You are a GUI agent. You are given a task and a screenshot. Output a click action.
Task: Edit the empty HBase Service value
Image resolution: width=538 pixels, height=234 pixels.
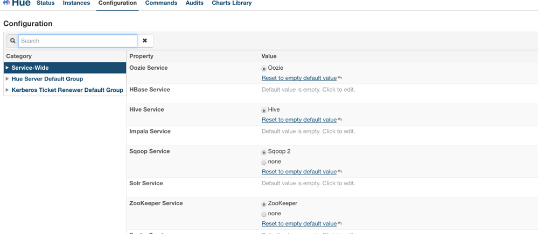pos(308,90)
